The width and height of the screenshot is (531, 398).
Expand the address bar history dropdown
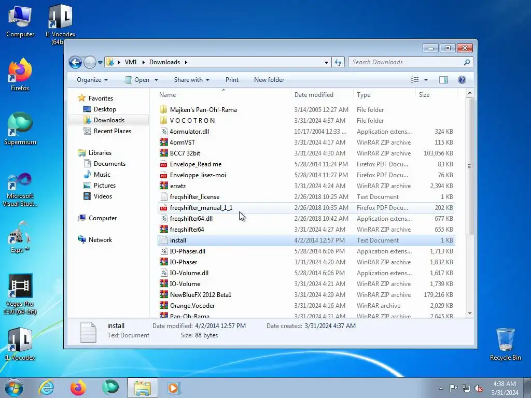coord(326,62)
